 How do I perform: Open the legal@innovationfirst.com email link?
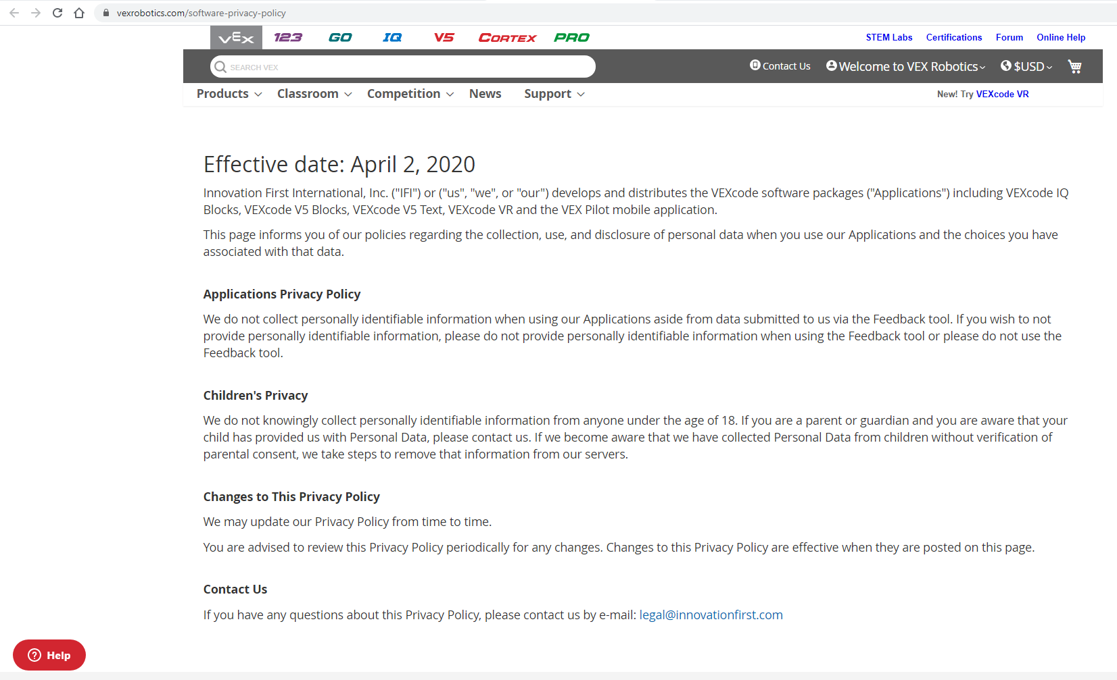coord(711,614)
